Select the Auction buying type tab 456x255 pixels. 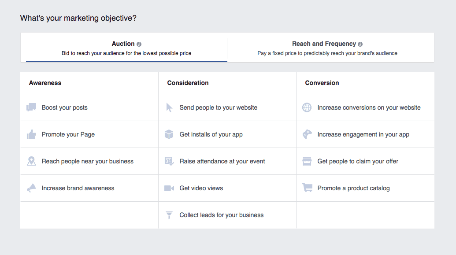coord(126,48)
